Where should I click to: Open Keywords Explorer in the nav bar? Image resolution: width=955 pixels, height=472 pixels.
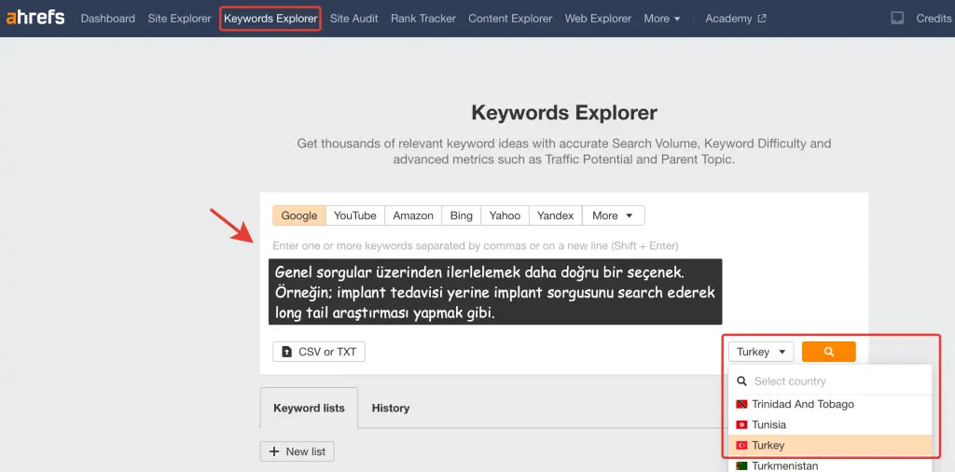[270, 19]
